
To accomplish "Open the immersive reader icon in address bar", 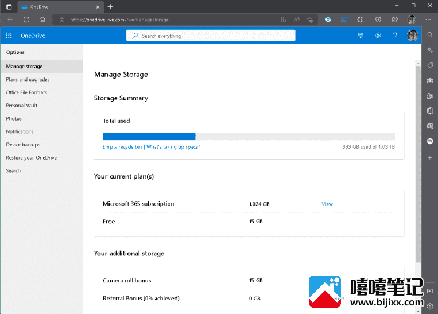I will coord(284,20).
